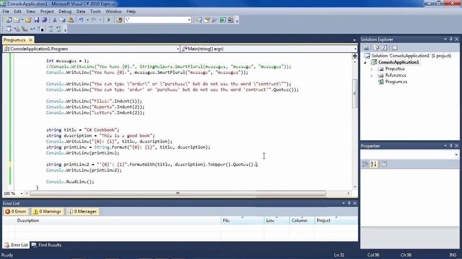Click the Save All icon

click(44, 20)
